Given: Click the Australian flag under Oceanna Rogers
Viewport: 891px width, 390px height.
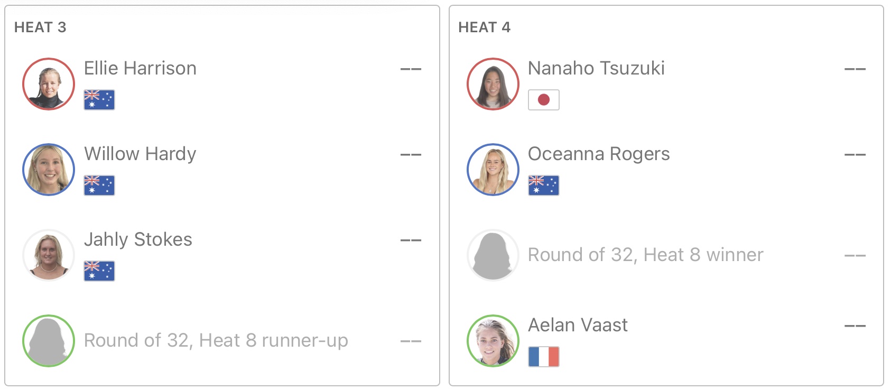Looking at the screenshot, I should click(x=544, y=185).
